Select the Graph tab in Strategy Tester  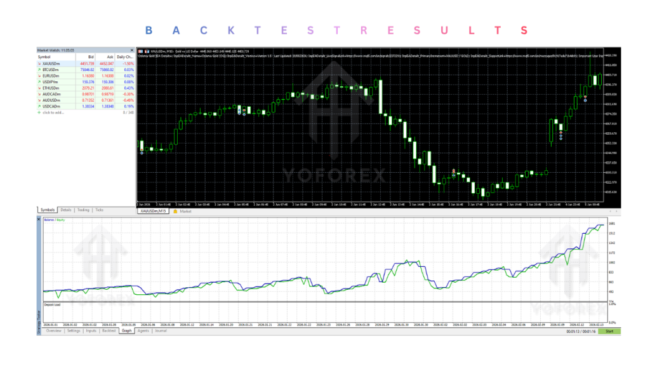[x=127, y=330]
